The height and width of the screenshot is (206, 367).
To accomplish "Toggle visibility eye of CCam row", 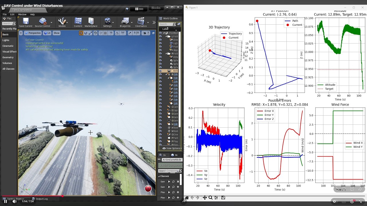I will (x=160, y=107).
